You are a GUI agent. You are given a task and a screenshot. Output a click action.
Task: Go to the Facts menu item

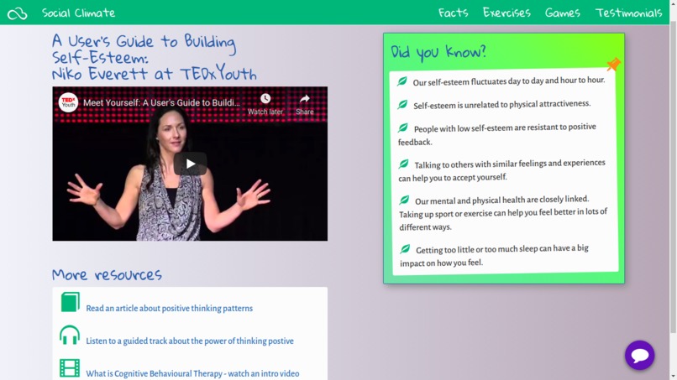453,13
